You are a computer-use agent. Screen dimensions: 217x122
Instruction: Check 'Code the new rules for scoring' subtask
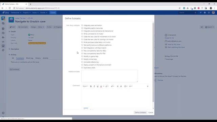(82, 39)
